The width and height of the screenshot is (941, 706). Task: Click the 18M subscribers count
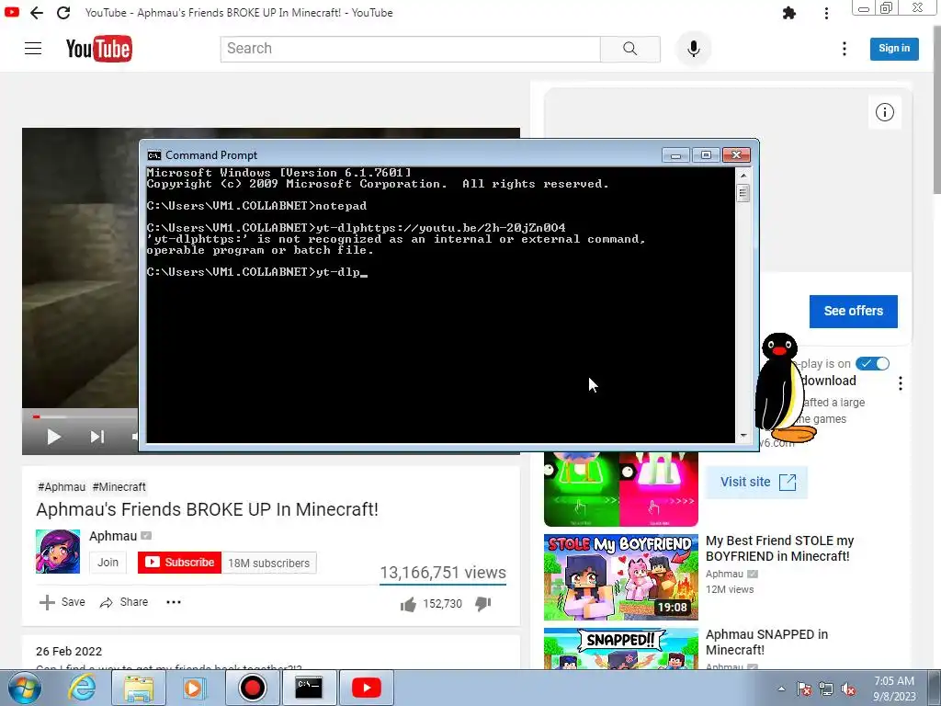tap(269, 564)
